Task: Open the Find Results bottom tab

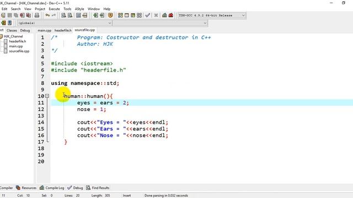Action: point(98,188)
